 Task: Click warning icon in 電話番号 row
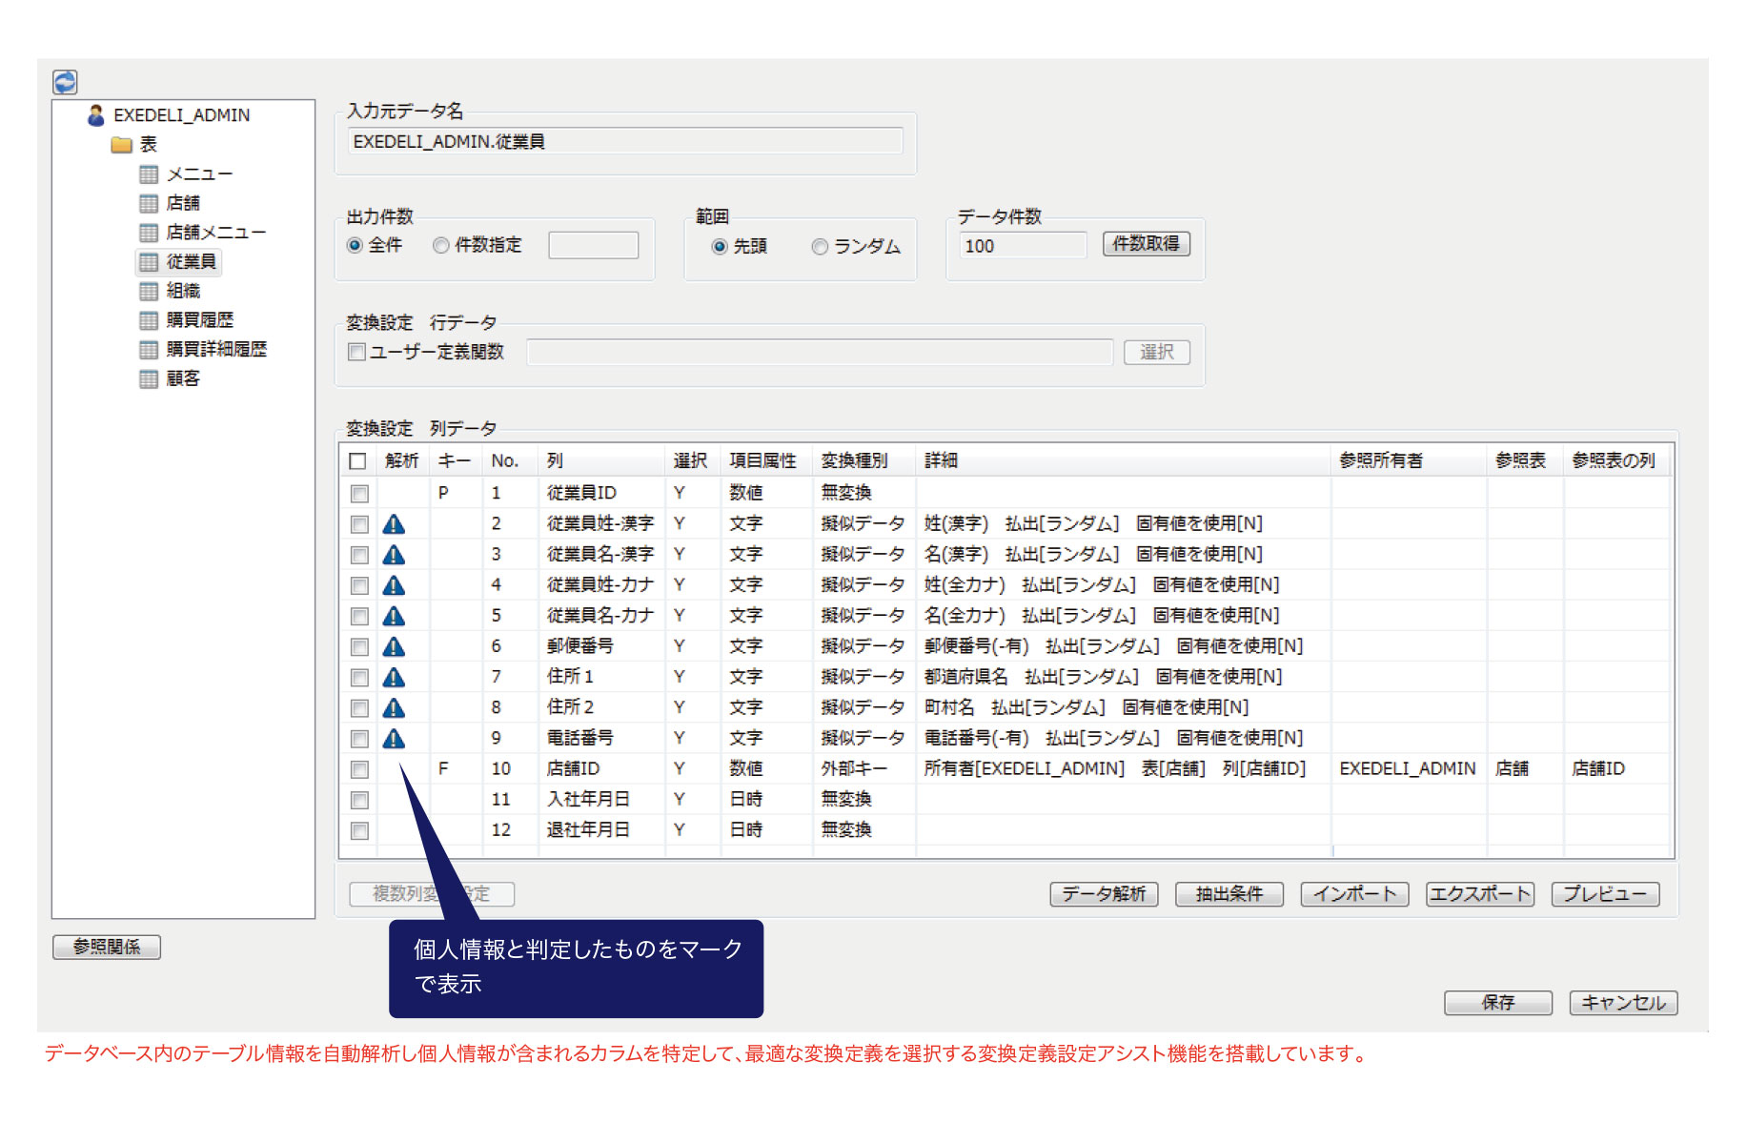pos(394,738)
